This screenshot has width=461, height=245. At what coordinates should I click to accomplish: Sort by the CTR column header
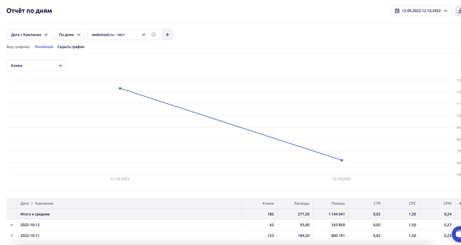click(377, 203)
